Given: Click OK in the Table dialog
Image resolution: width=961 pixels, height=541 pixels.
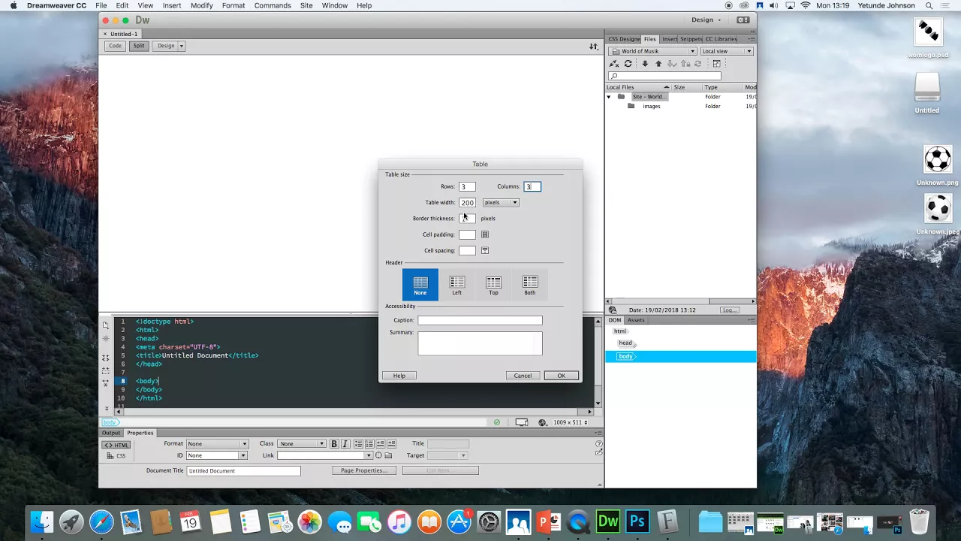Looking at the screenshot, I should [561, 376].
